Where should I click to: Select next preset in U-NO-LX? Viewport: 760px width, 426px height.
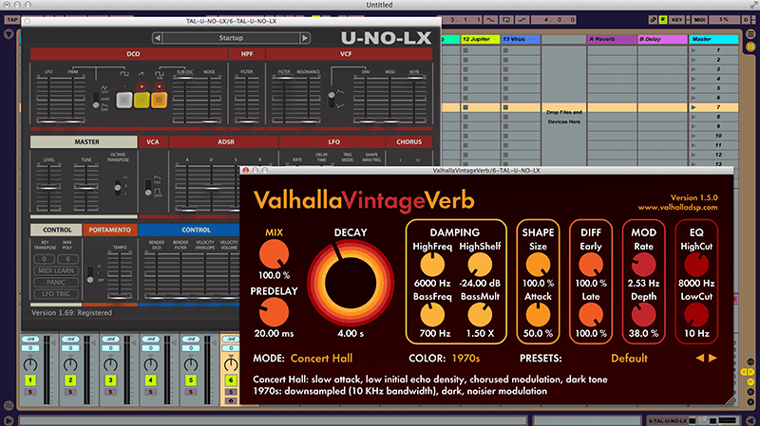click(305, 38)
